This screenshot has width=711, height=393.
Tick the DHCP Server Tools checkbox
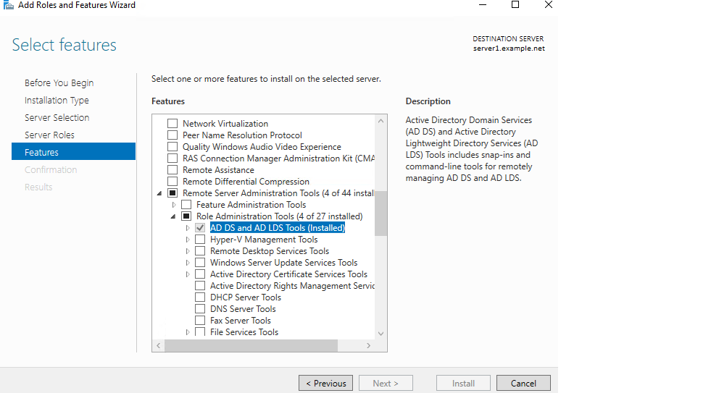coord(200,297)
